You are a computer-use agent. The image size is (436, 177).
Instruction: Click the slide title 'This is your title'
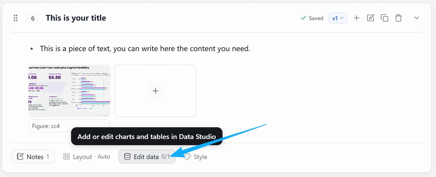(76, 18)
